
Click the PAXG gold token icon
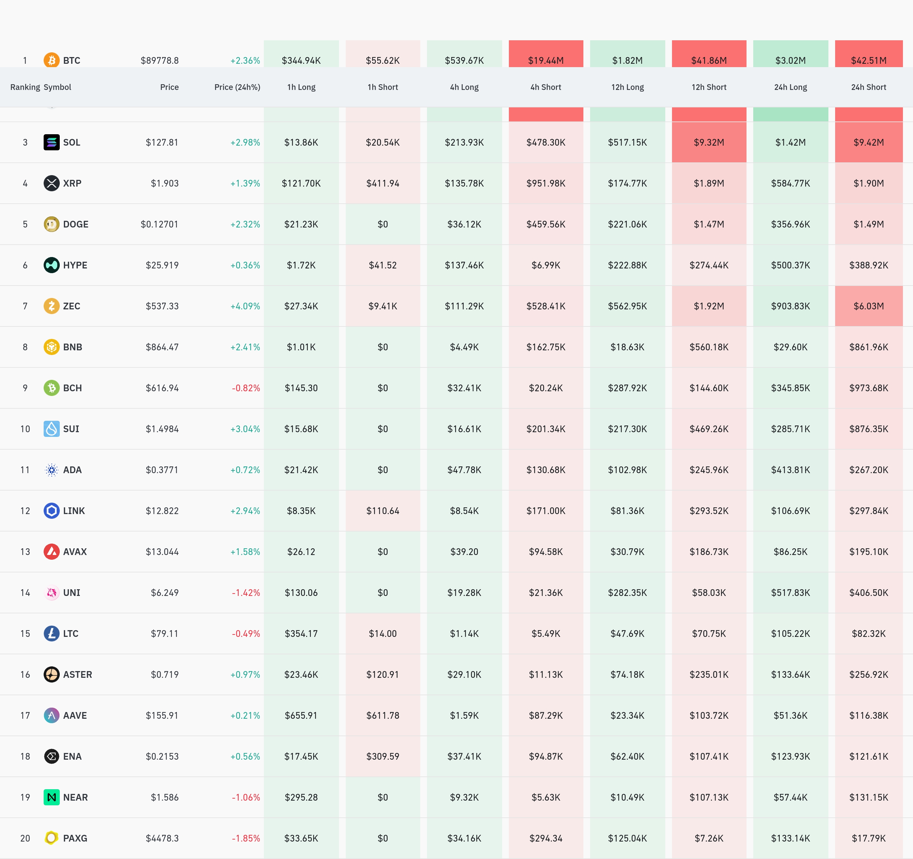coord(51,838)
